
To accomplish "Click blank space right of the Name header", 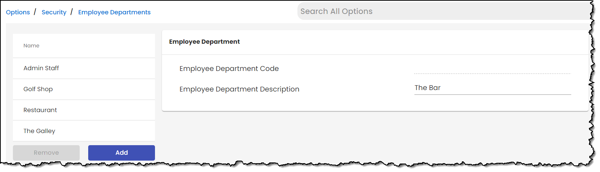I will point(103,46).
